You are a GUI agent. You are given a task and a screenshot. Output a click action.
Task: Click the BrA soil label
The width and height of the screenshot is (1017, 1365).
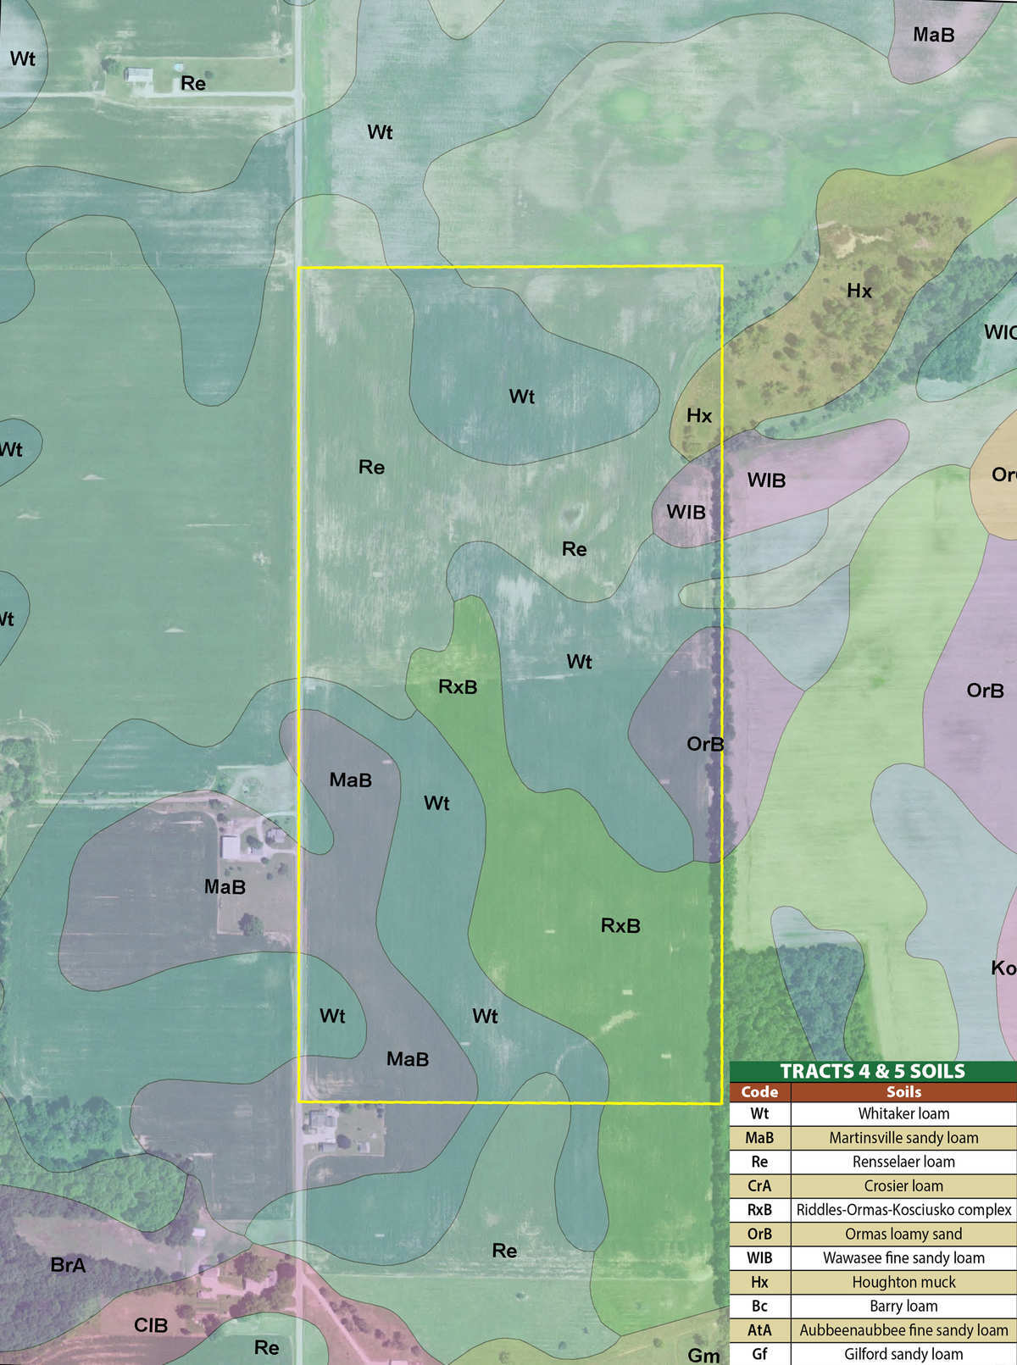tap(68, 1265)
